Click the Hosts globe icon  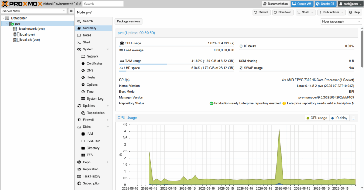pos(83,77)
